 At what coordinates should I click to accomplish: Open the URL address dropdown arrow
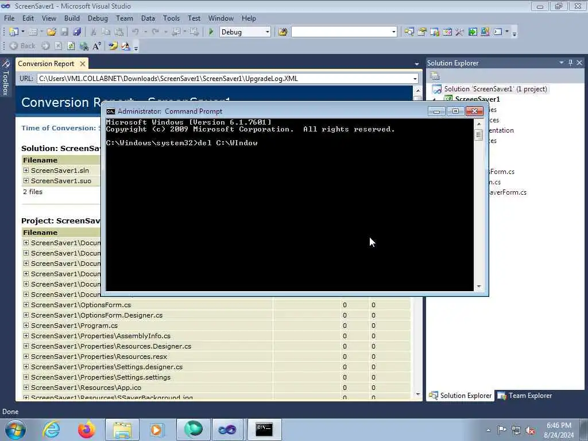pos(415,79)
